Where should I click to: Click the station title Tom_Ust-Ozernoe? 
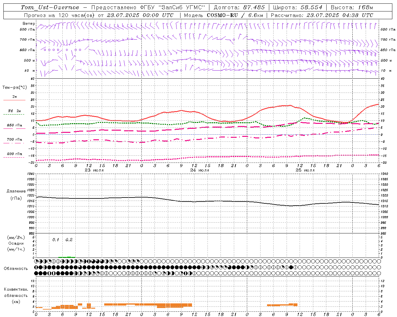50,7
